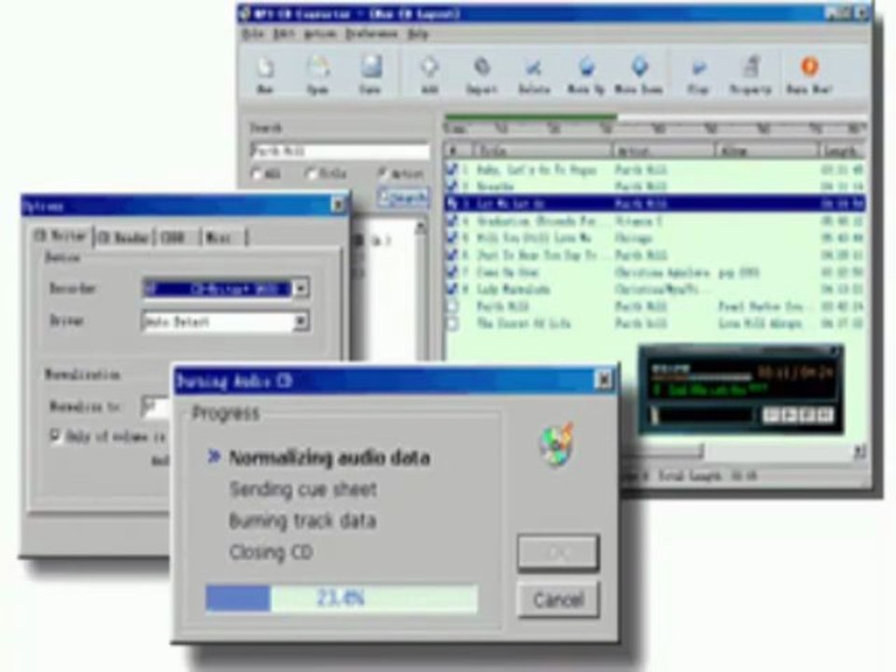The width and height of the screenshot is (896, 672).
Task: Open the Edit menu
Action: 284,35
